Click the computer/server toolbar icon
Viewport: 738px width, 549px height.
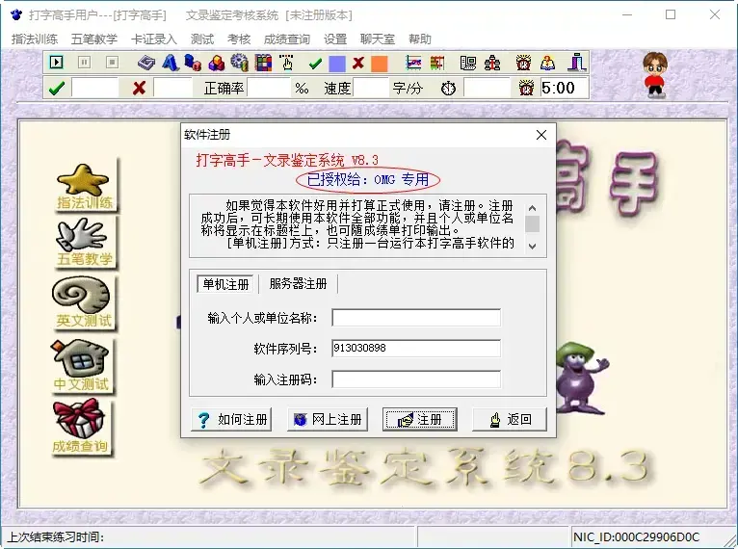pyautogui.click(x=468, y=63)
